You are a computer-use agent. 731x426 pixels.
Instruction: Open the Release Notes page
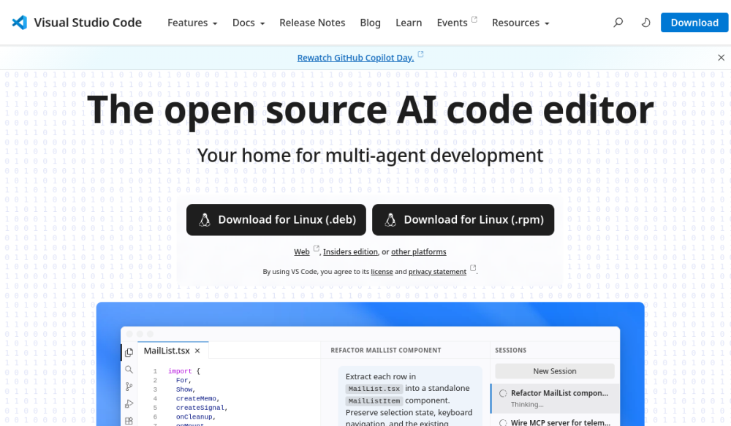312,23
